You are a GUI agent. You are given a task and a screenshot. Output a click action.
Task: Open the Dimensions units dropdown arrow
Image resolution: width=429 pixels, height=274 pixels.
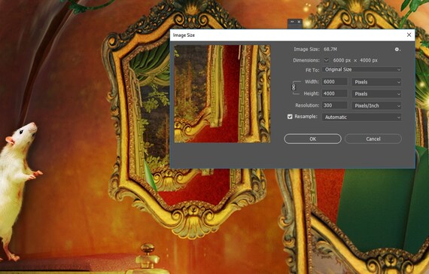point(326,60)
